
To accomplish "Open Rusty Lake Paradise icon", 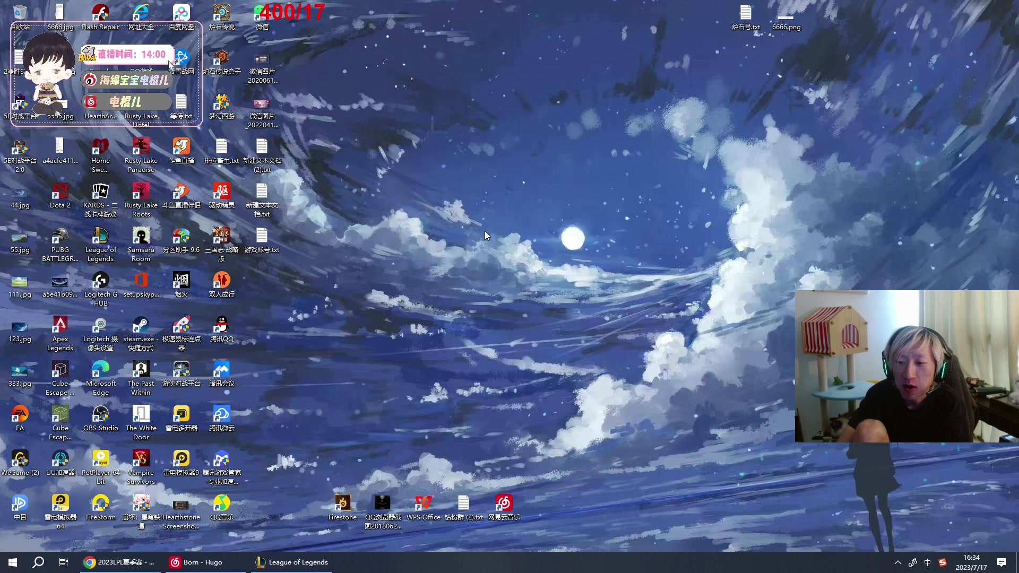I will 141,155.
